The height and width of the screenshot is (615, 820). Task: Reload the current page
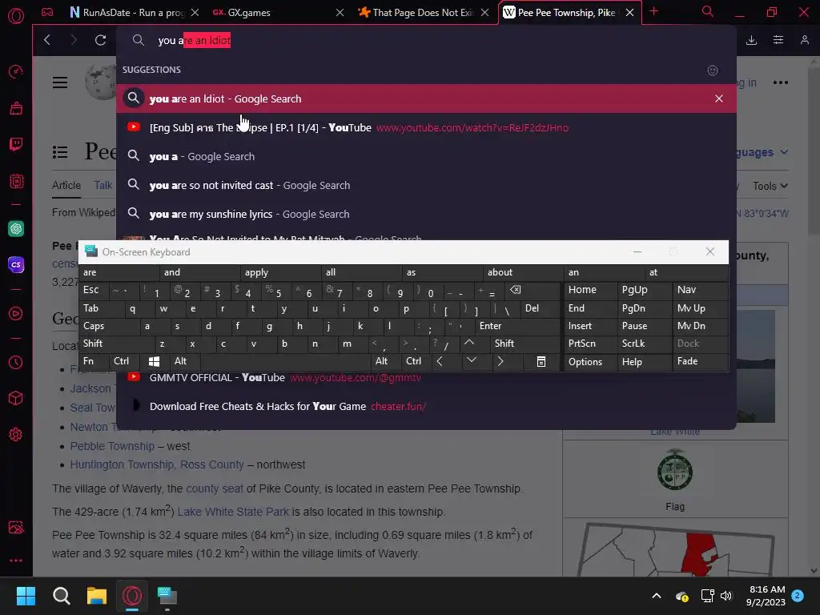[x=100, y=40]
